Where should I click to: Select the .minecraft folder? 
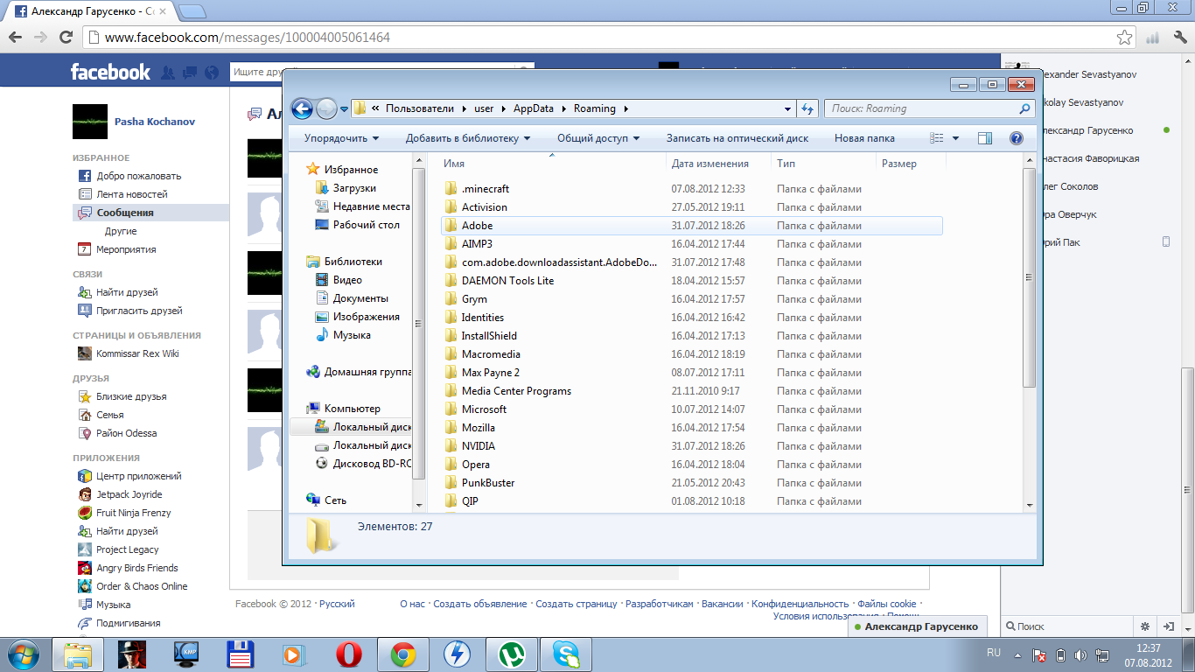click(486, 189)
